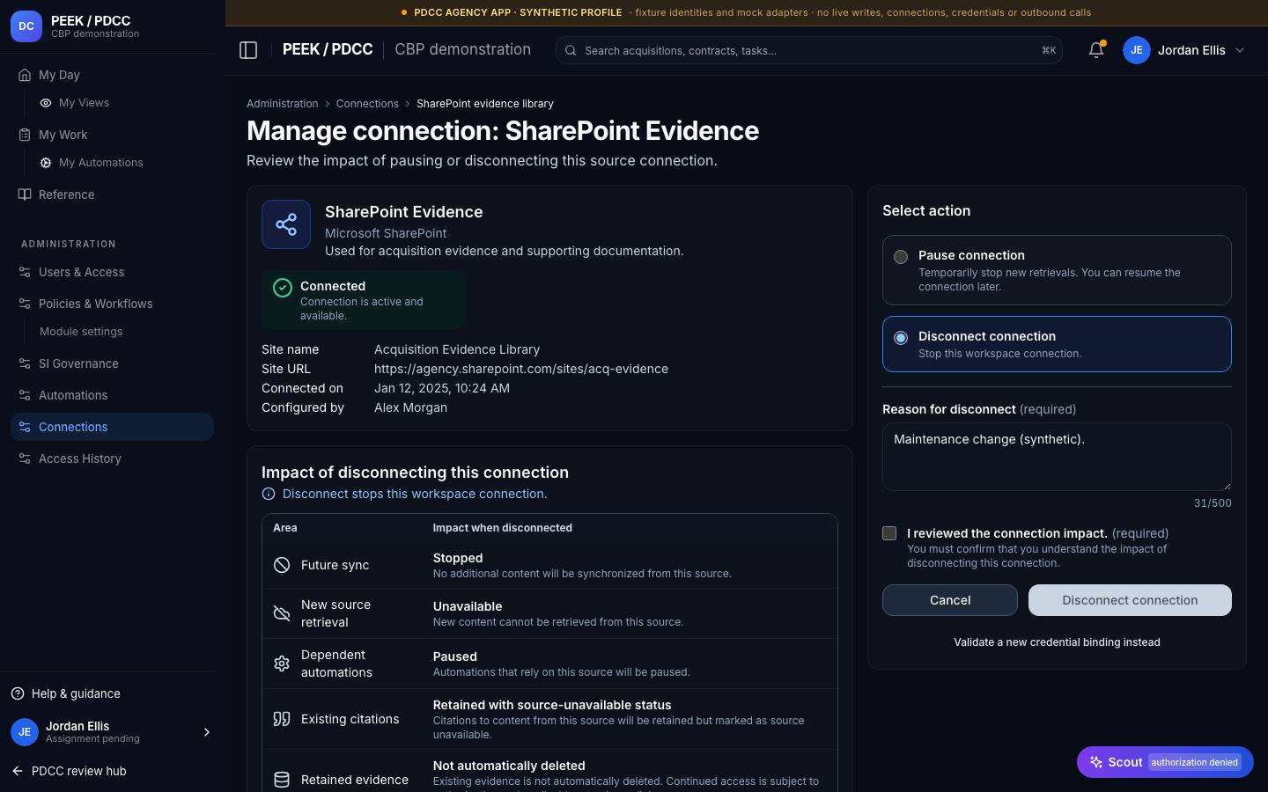Viewport: 1268px width, 792px height.
Task: Click the My Views eye icon
Action: click(x=46, y=103)
